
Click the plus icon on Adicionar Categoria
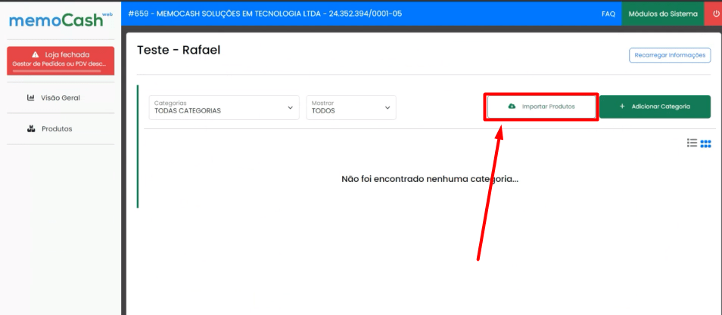[x=622, y=107]
